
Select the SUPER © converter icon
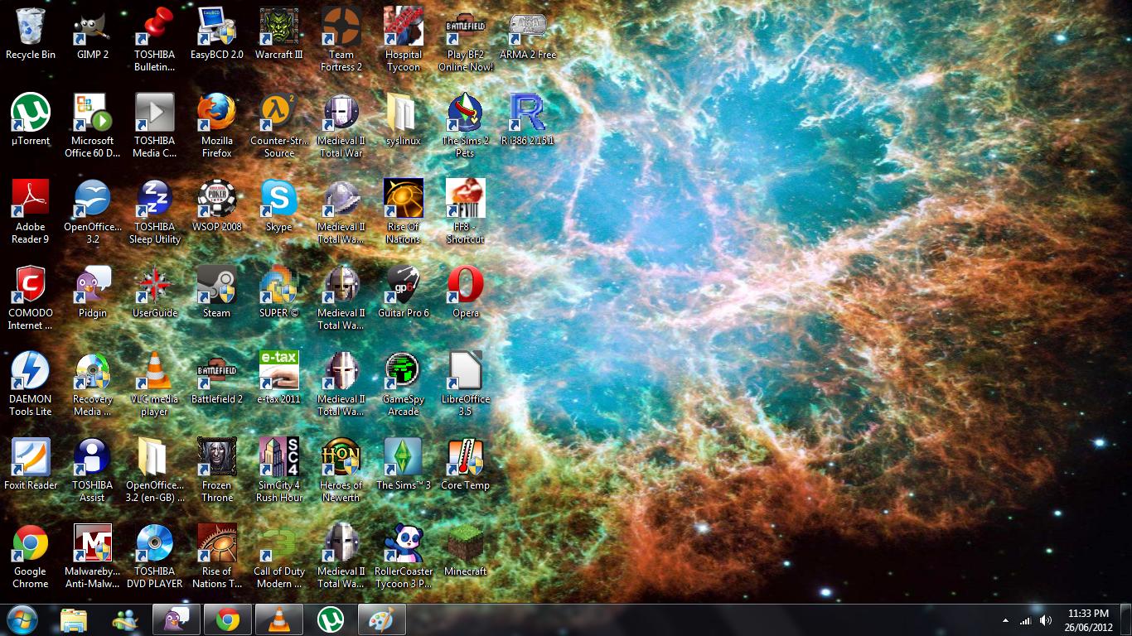pos(279,292)
